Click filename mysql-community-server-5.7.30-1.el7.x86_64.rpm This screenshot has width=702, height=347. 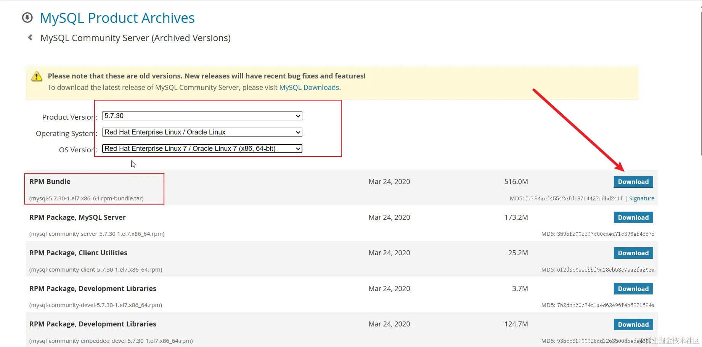pos(97,234)
